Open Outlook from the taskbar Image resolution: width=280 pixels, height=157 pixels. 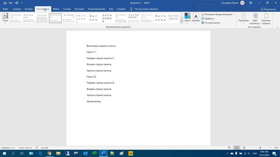point(85,154)
